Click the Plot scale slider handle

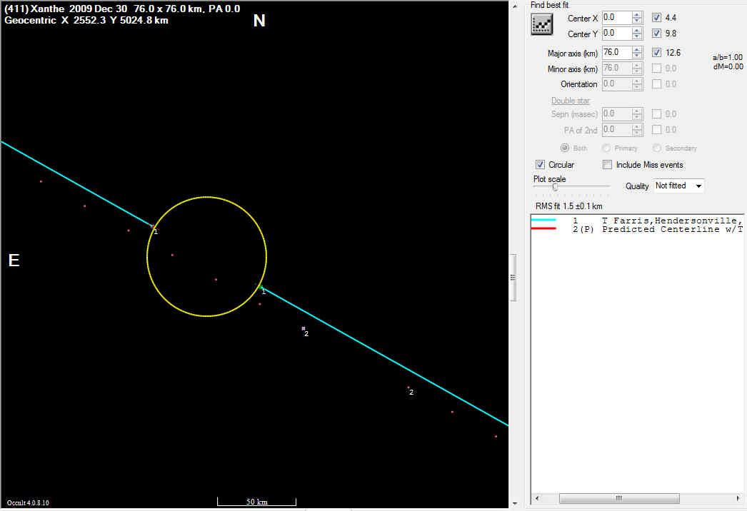tap(555, 187)
